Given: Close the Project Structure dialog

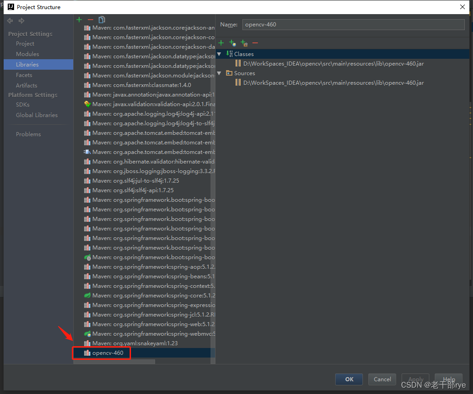Looking at the screenshot, I should click(x=462, y=7).
